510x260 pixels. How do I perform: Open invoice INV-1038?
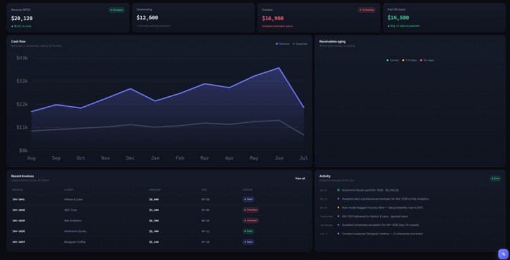[x=18, y=232]
